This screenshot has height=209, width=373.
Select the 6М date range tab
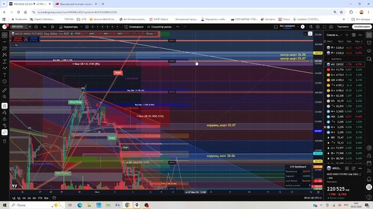34,198
